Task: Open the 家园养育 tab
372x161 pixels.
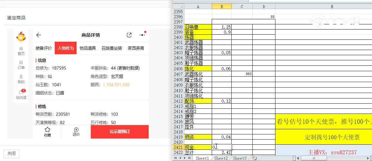Action: 136,48
